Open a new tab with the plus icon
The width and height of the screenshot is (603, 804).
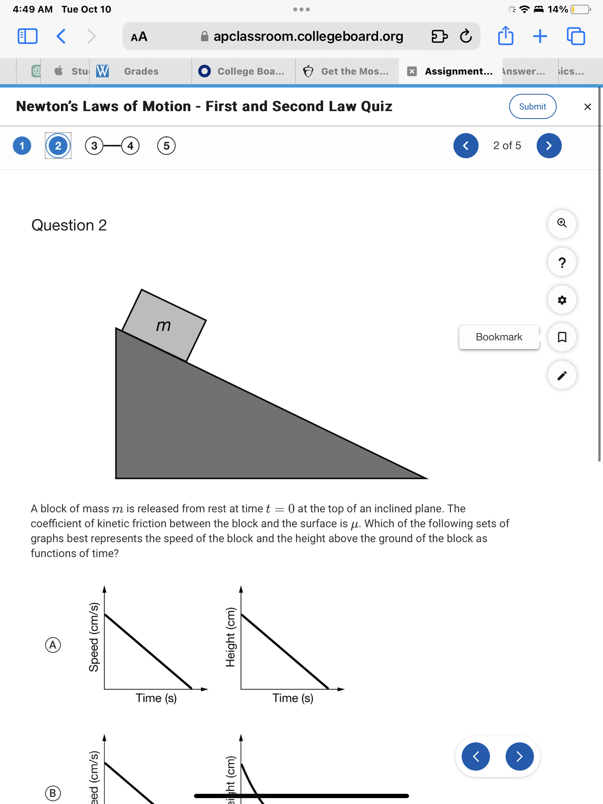pos(540,36)
